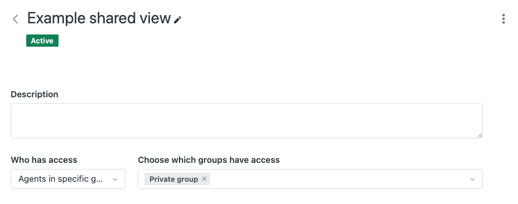Click the Description field label
Screen dimensions: 518x204
click(35, 94)
